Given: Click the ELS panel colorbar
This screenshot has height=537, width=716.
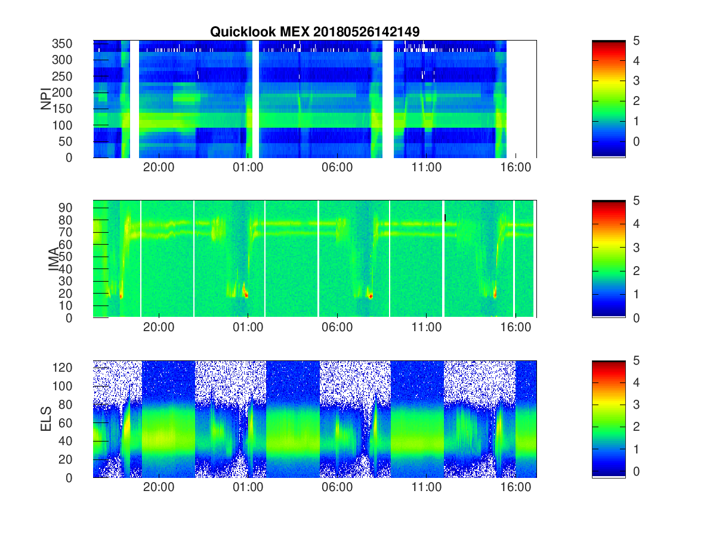Looking at the screenshot, I should pos(609,419).
